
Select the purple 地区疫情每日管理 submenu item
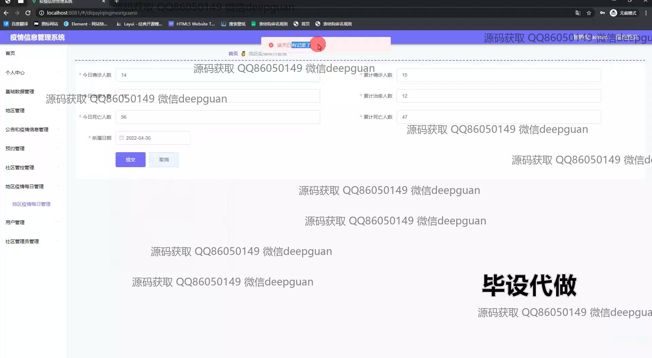tap(31, 204)
